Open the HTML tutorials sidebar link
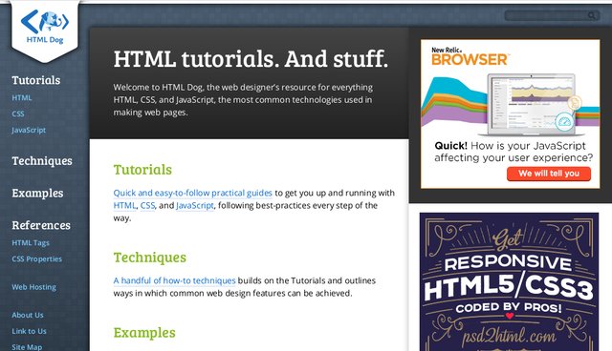This screenshot has width=612, height=351. [22, 97]
